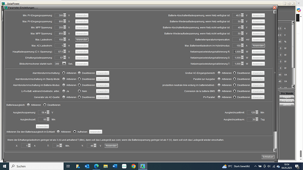Click the T minutes value field
This screenshot has width=303, height=170.
(x=56, y=146)
